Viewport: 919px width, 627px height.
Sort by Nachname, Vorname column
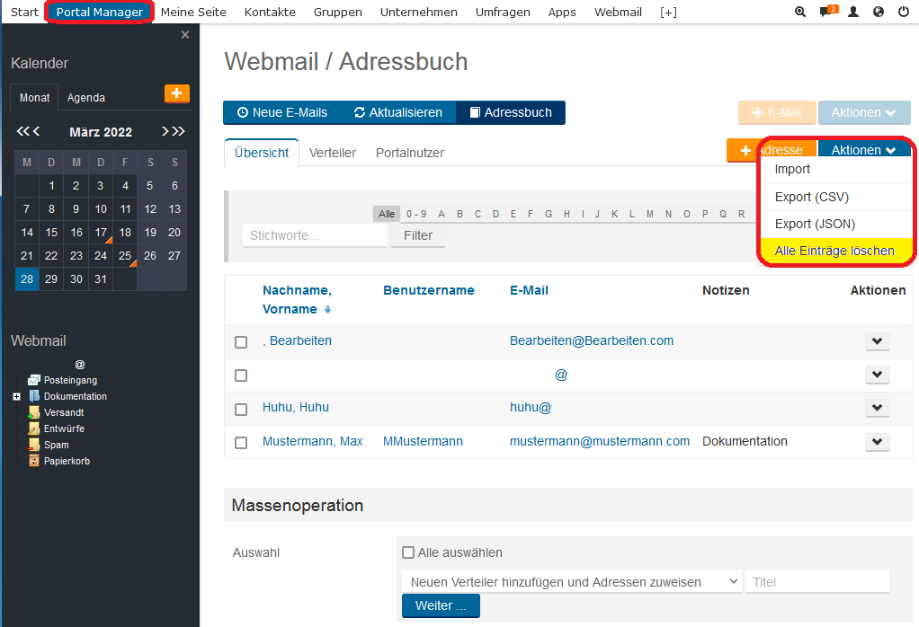click(x=297, y=300)
